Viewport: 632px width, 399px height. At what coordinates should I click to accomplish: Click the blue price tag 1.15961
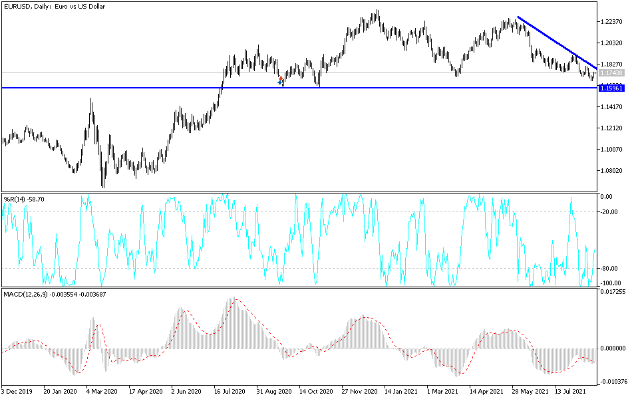pyautogui.click(x=611, y=87)
